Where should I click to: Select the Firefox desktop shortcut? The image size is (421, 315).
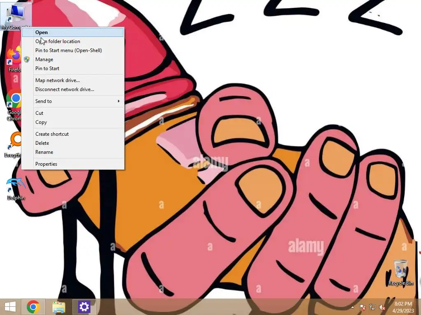14,59
